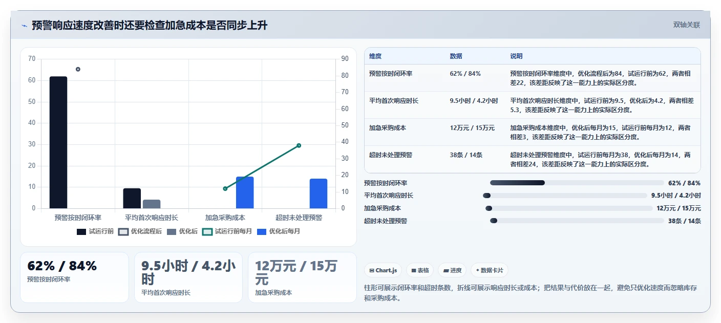Click the circle data point above 预警按时闭环率
This screenshot has width=721, height=323.
click(78, 69)
